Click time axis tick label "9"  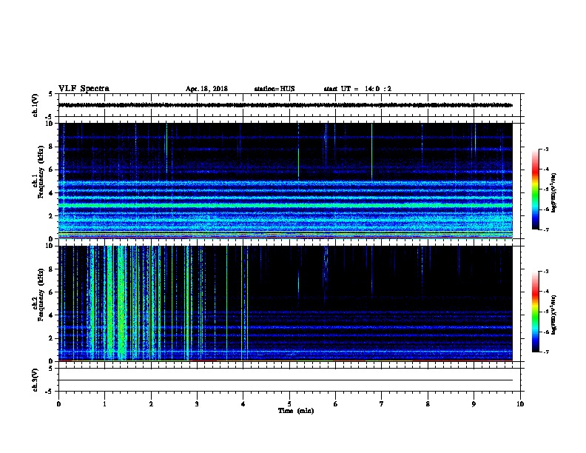[x=474, y=404]
